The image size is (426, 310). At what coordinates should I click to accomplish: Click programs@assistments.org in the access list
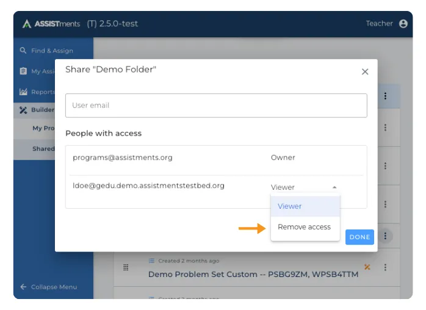123,157
